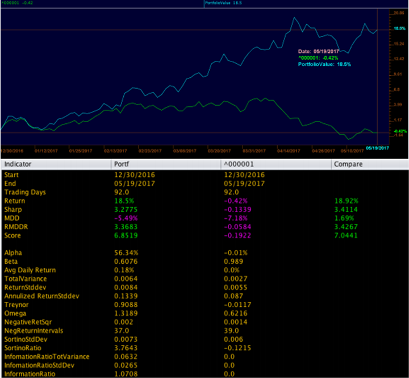Click the SortinoRatio value 3.7643
Image resolution: width=409 pixels, height=378 pixels.
pyautogui.click(x=126, y=348)
